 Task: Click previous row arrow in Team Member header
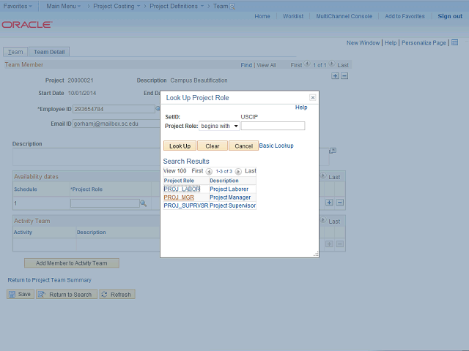[307, 64]
